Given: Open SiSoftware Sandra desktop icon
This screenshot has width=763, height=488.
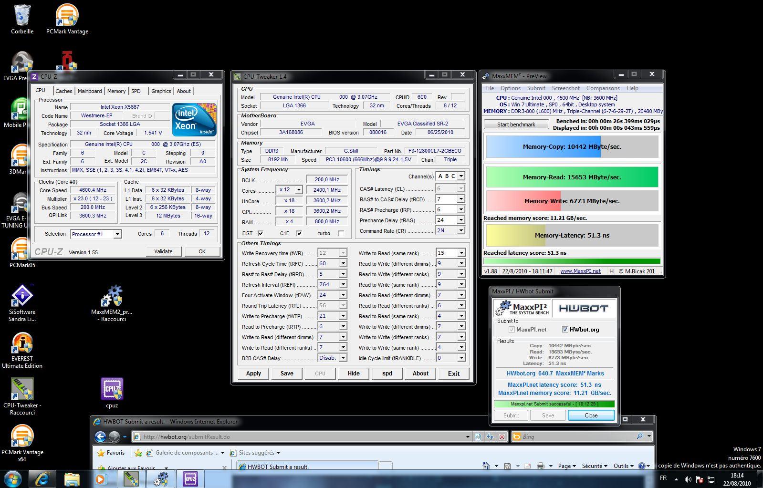Looking at the screenshot, I should tap(22, 302).
